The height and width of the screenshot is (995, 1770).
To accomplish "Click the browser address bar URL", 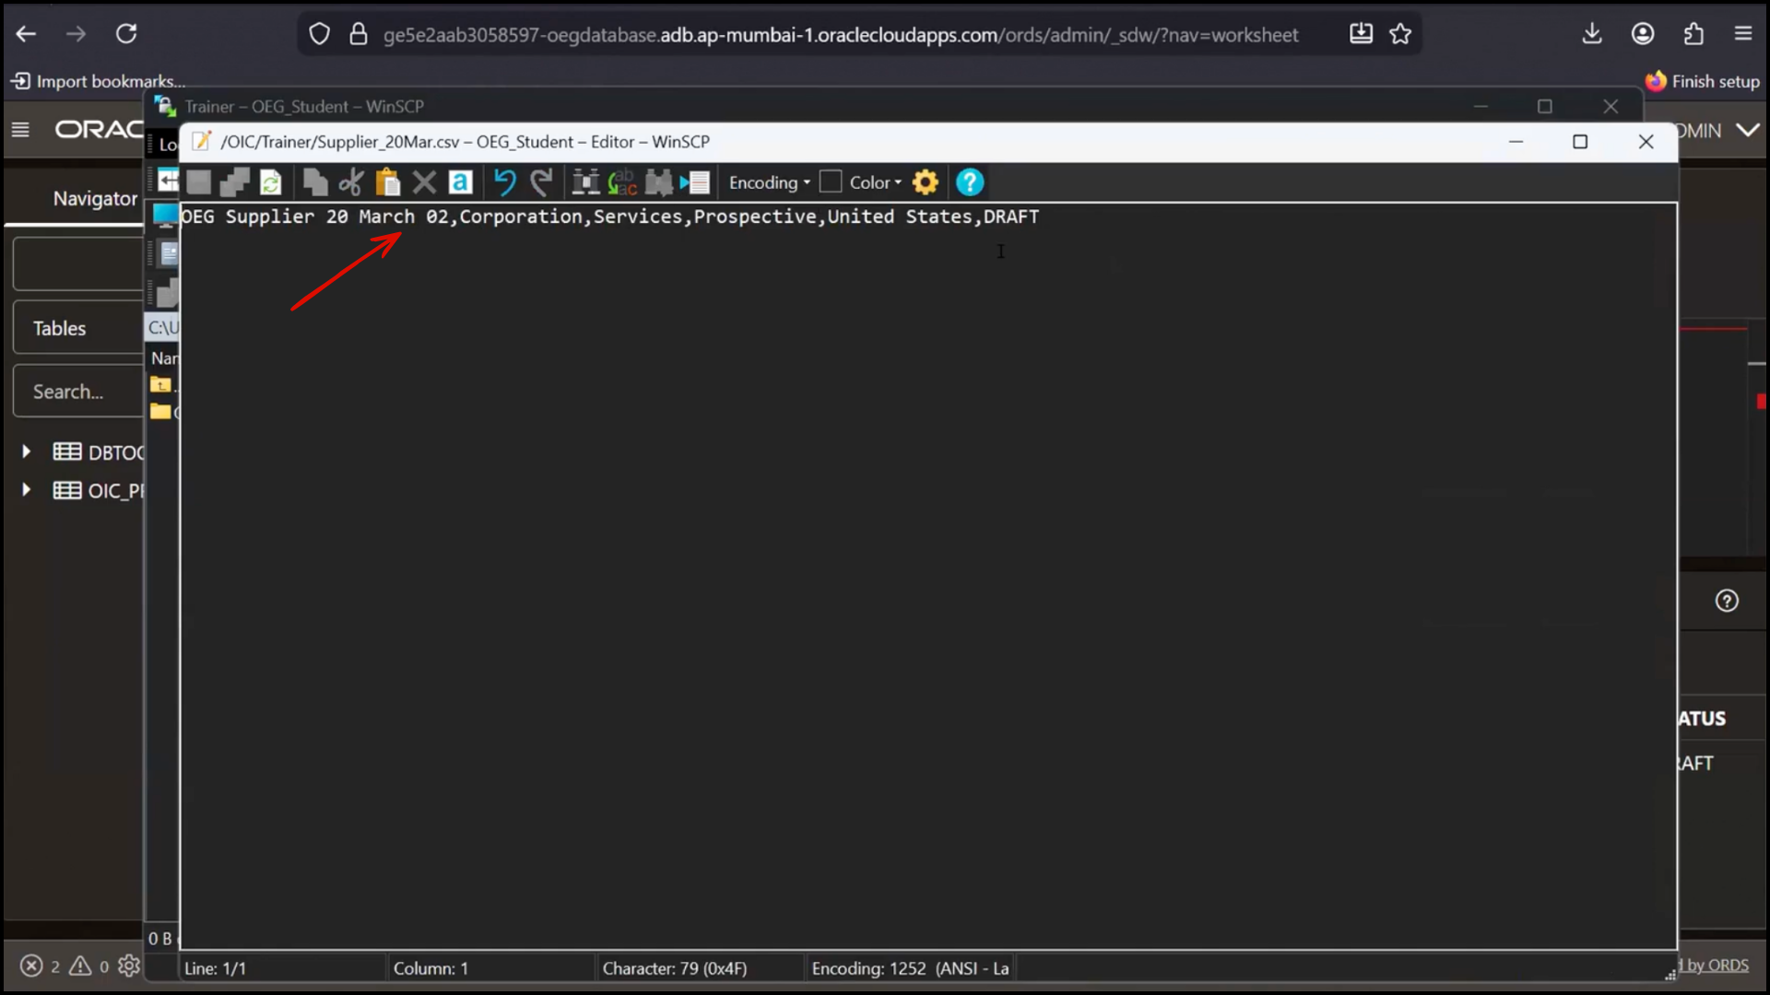I will 841,35.
